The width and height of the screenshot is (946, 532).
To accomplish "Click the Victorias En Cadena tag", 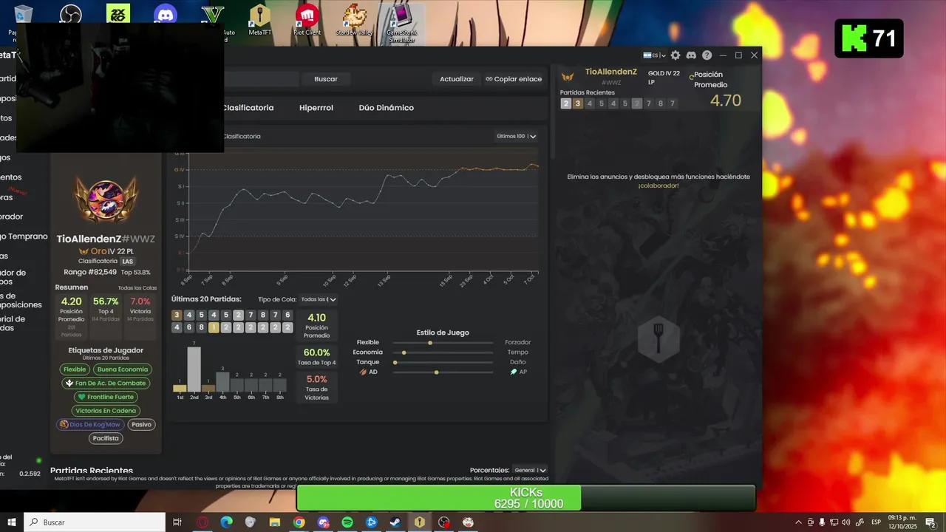I will [x=106, y=411].
